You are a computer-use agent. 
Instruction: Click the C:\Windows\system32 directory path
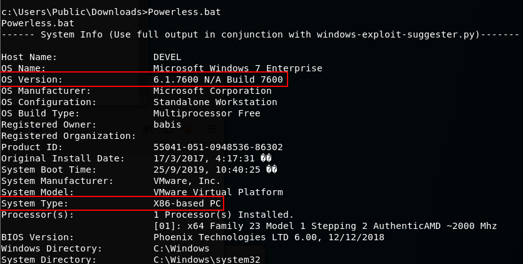pos(207,260)
